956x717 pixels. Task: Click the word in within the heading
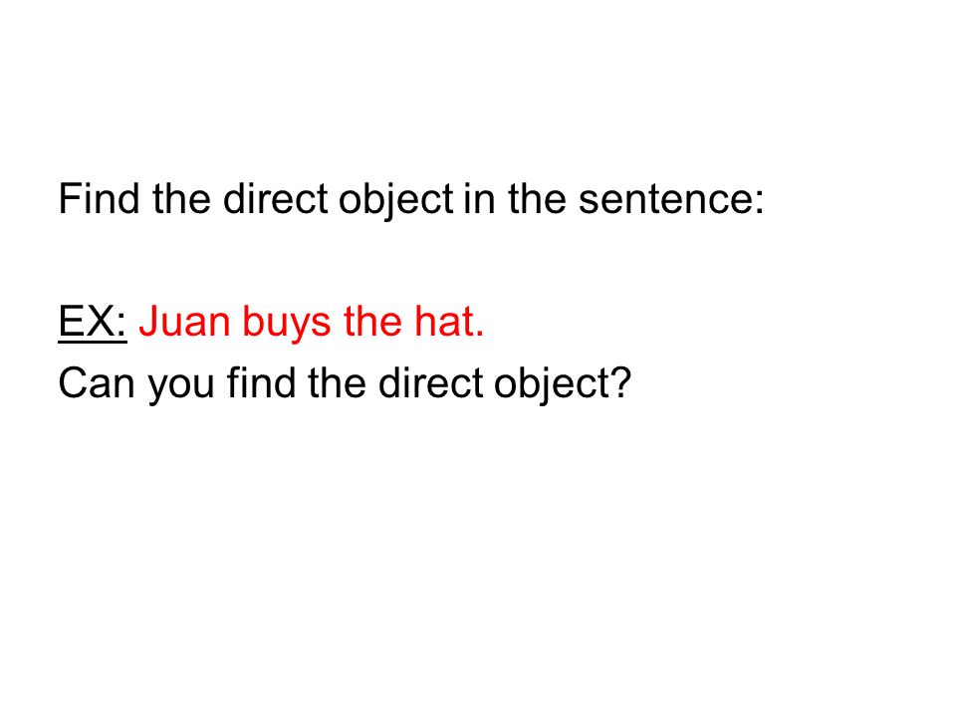coord(479,199)
